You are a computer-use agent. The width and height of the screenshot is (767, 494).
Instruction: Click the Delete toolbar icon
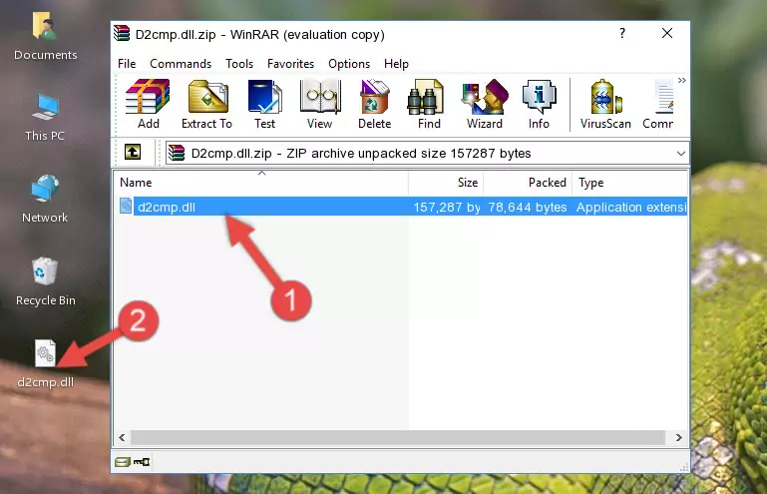tap(374, 104)
